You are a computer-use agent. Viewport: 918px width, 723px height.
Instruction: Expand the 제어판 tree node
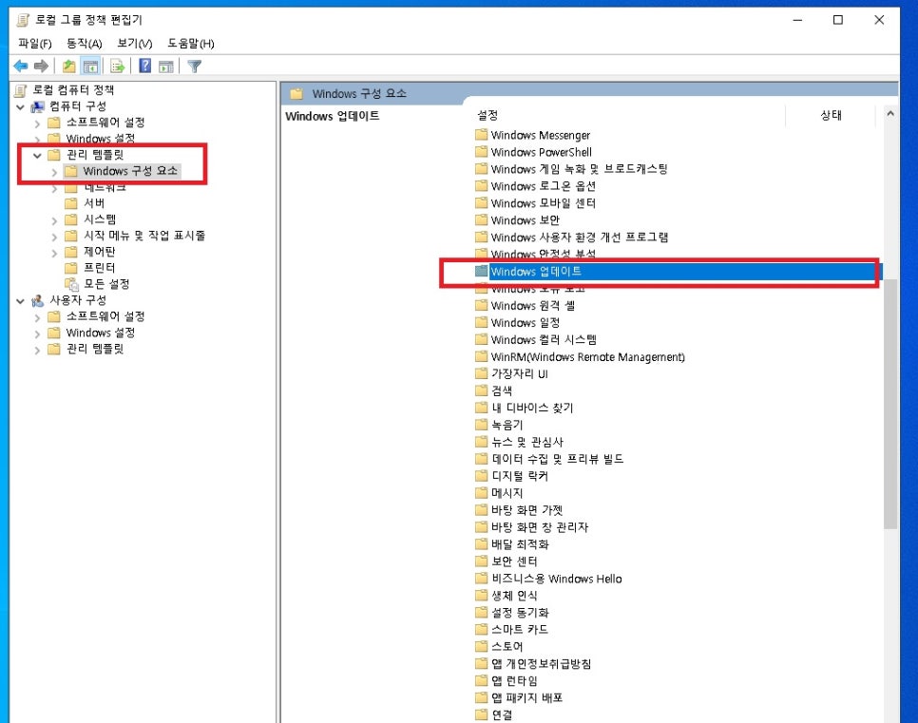54,253
